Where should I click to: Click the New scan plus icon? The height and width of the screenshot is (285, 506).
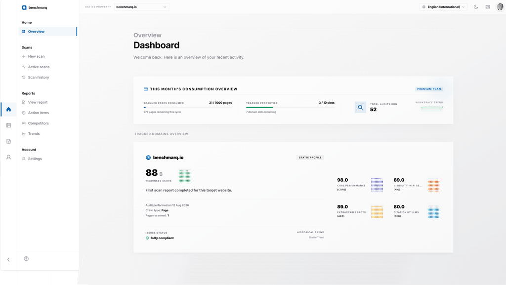[24, 56]
